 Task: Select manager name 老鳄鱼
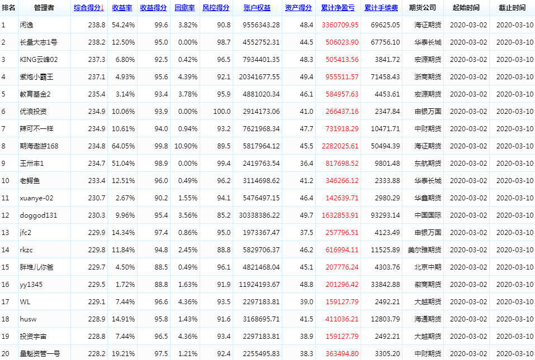(x=30, y=181)
